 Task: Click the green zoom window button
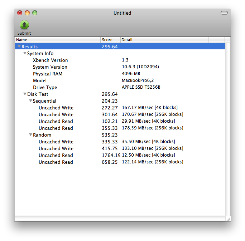coord(35,13)
